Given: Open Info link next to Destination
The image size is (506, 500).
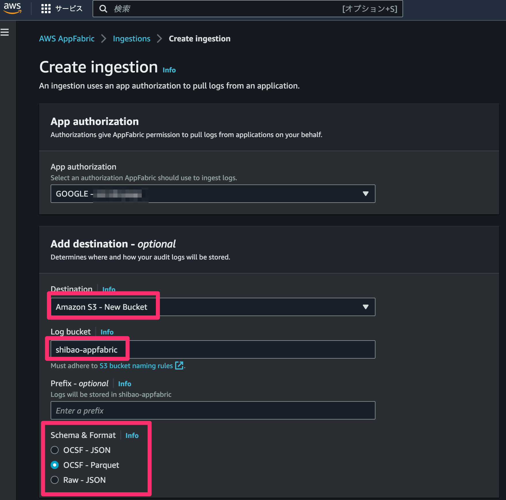Looking at the screenshot, I should pos(109,289).
